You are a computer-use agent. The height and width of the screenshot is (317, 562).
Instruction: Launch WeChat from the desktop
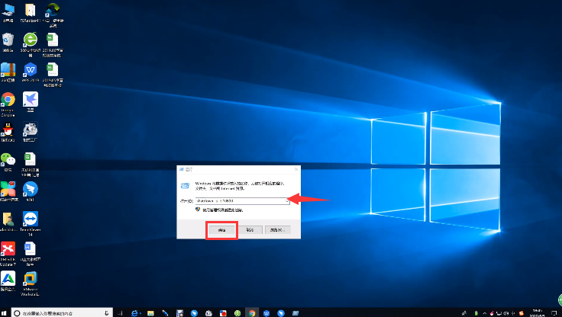8,162
